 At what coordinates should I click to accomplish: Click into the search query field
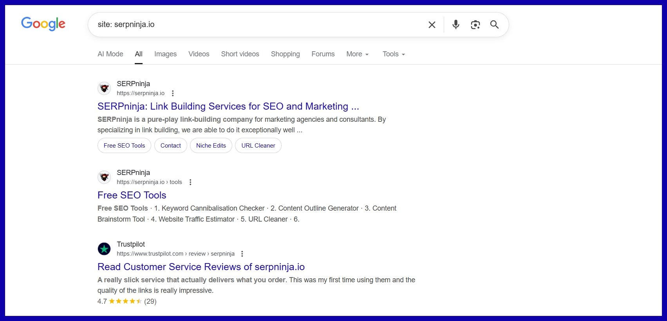(255, 25)
